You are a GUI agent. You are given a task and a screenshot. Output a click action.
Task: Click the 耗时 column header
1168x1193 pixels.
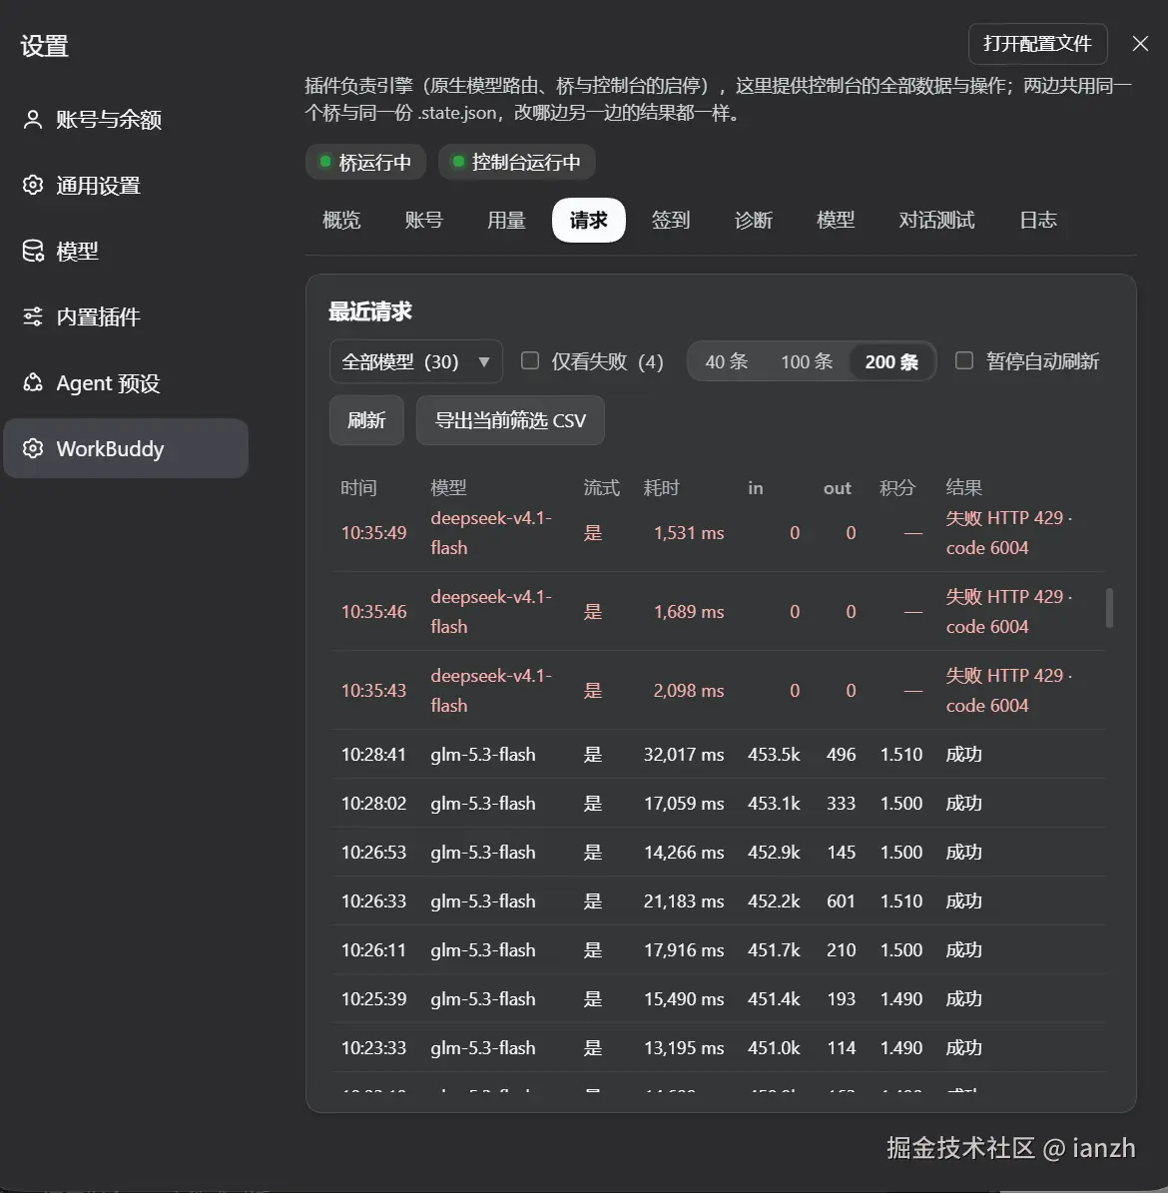pos(661,488)
